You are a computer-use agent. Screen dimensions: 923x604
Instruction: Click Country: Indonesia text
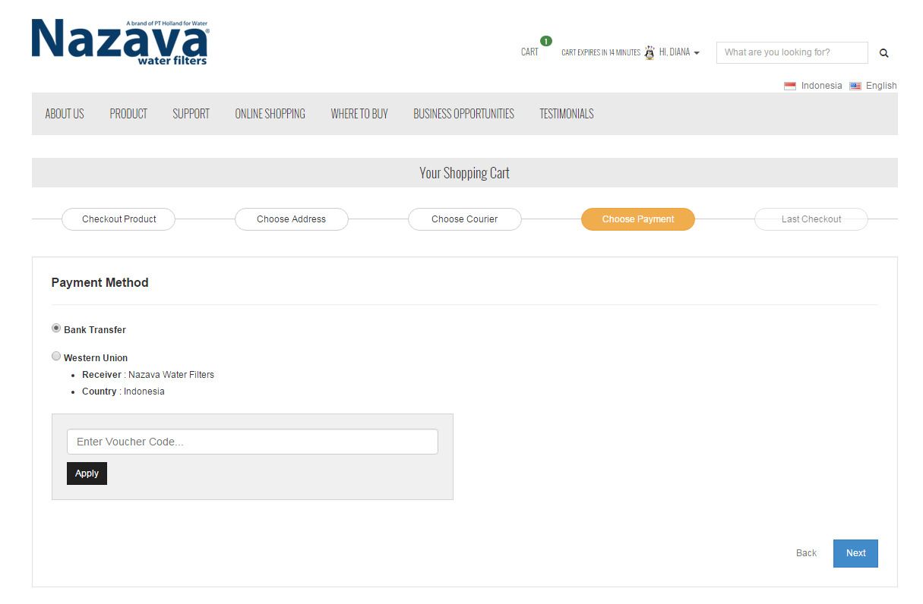(123, 392)
